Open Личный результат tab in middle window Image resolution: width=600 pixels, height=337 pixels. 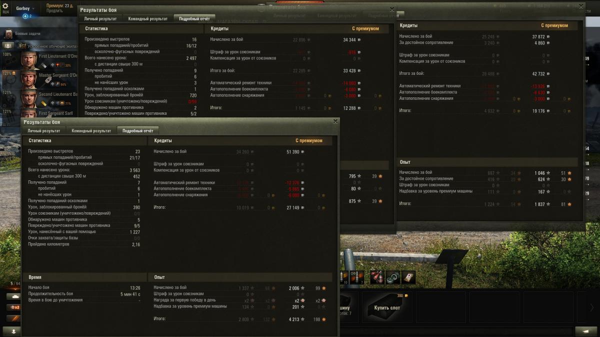pyautogui.click(x=100, y=18)
